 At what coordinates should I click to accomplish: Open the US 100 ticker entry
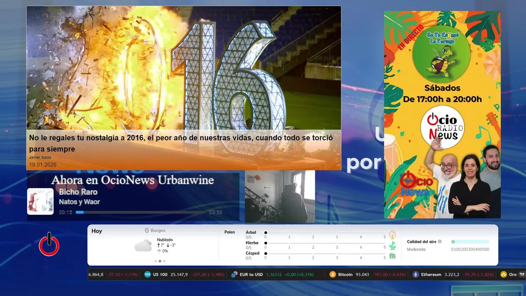point(184,275)
